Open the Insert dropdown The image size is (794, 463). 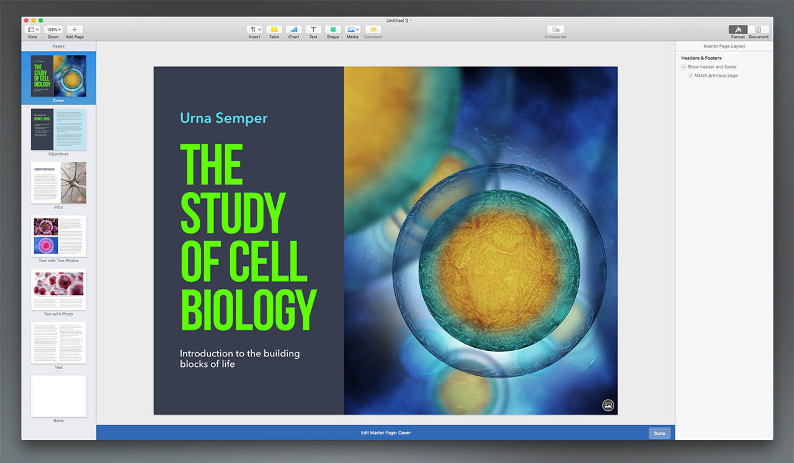click(x=254, y=30)
